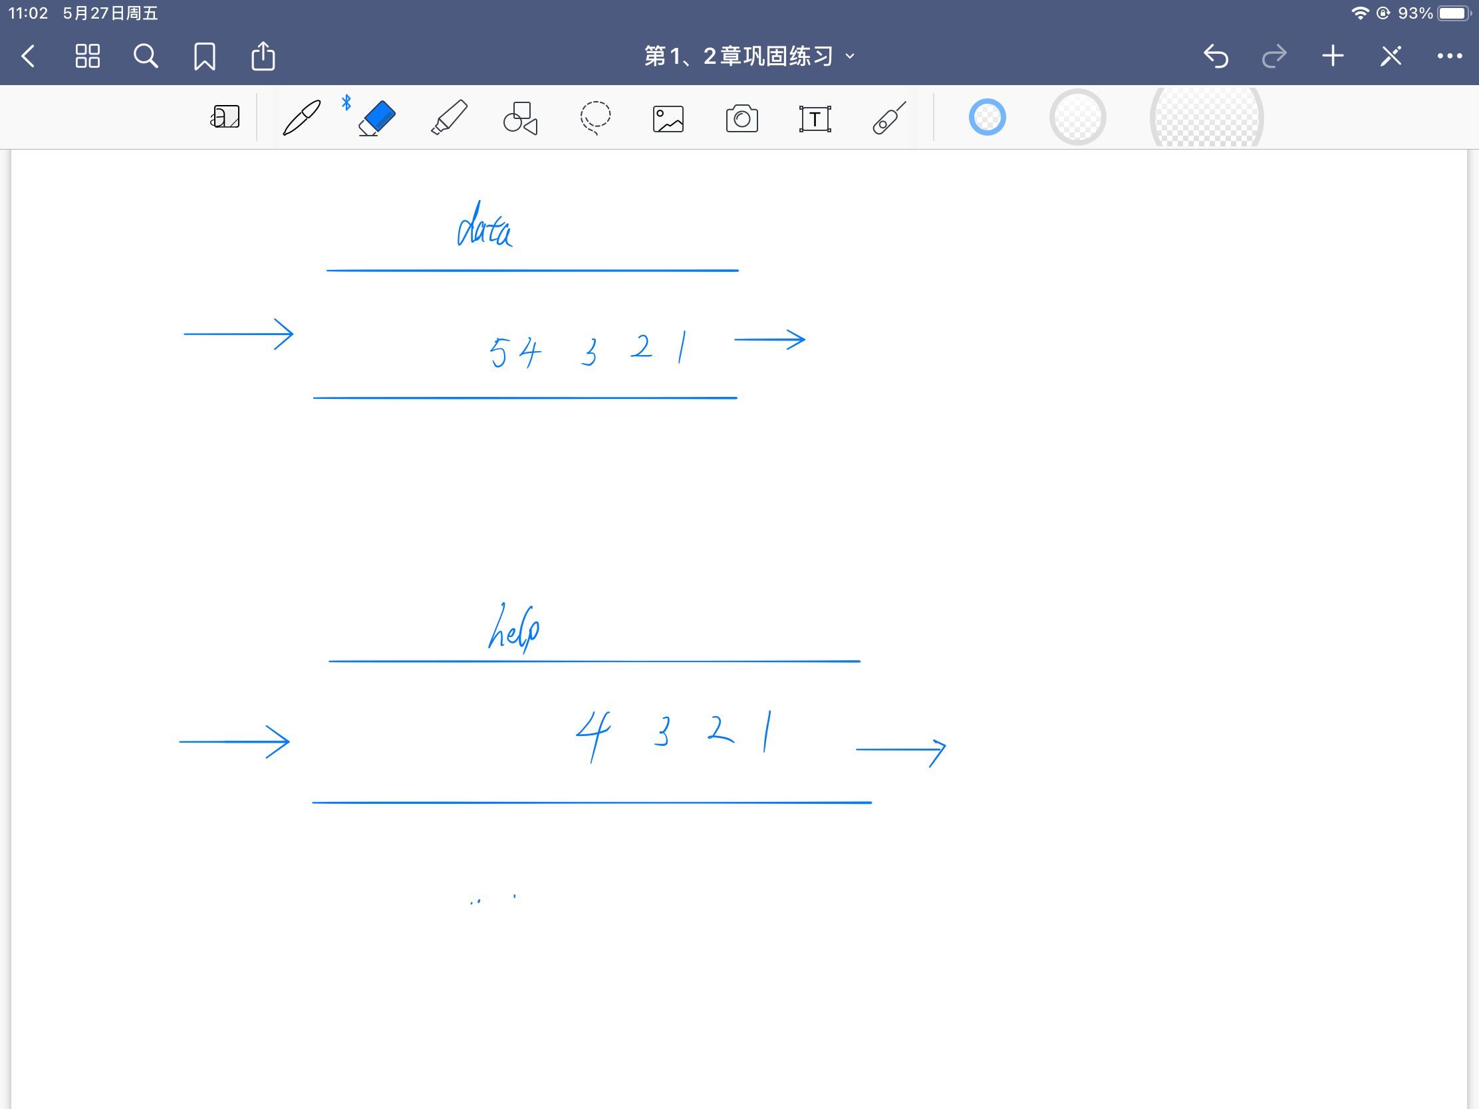Viewport: 1479px width, 1109px height.
Task: Select the blue Eraser tool
Action: tap(376, 118)
